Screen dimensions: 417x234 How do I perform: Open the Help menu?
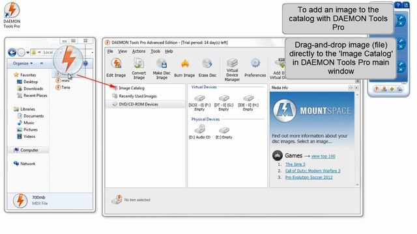[169, 51]
